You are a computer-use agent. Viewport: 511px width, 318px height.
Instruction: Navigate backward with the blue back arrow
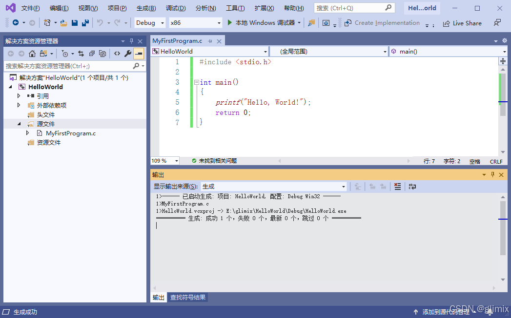(15, 23)
